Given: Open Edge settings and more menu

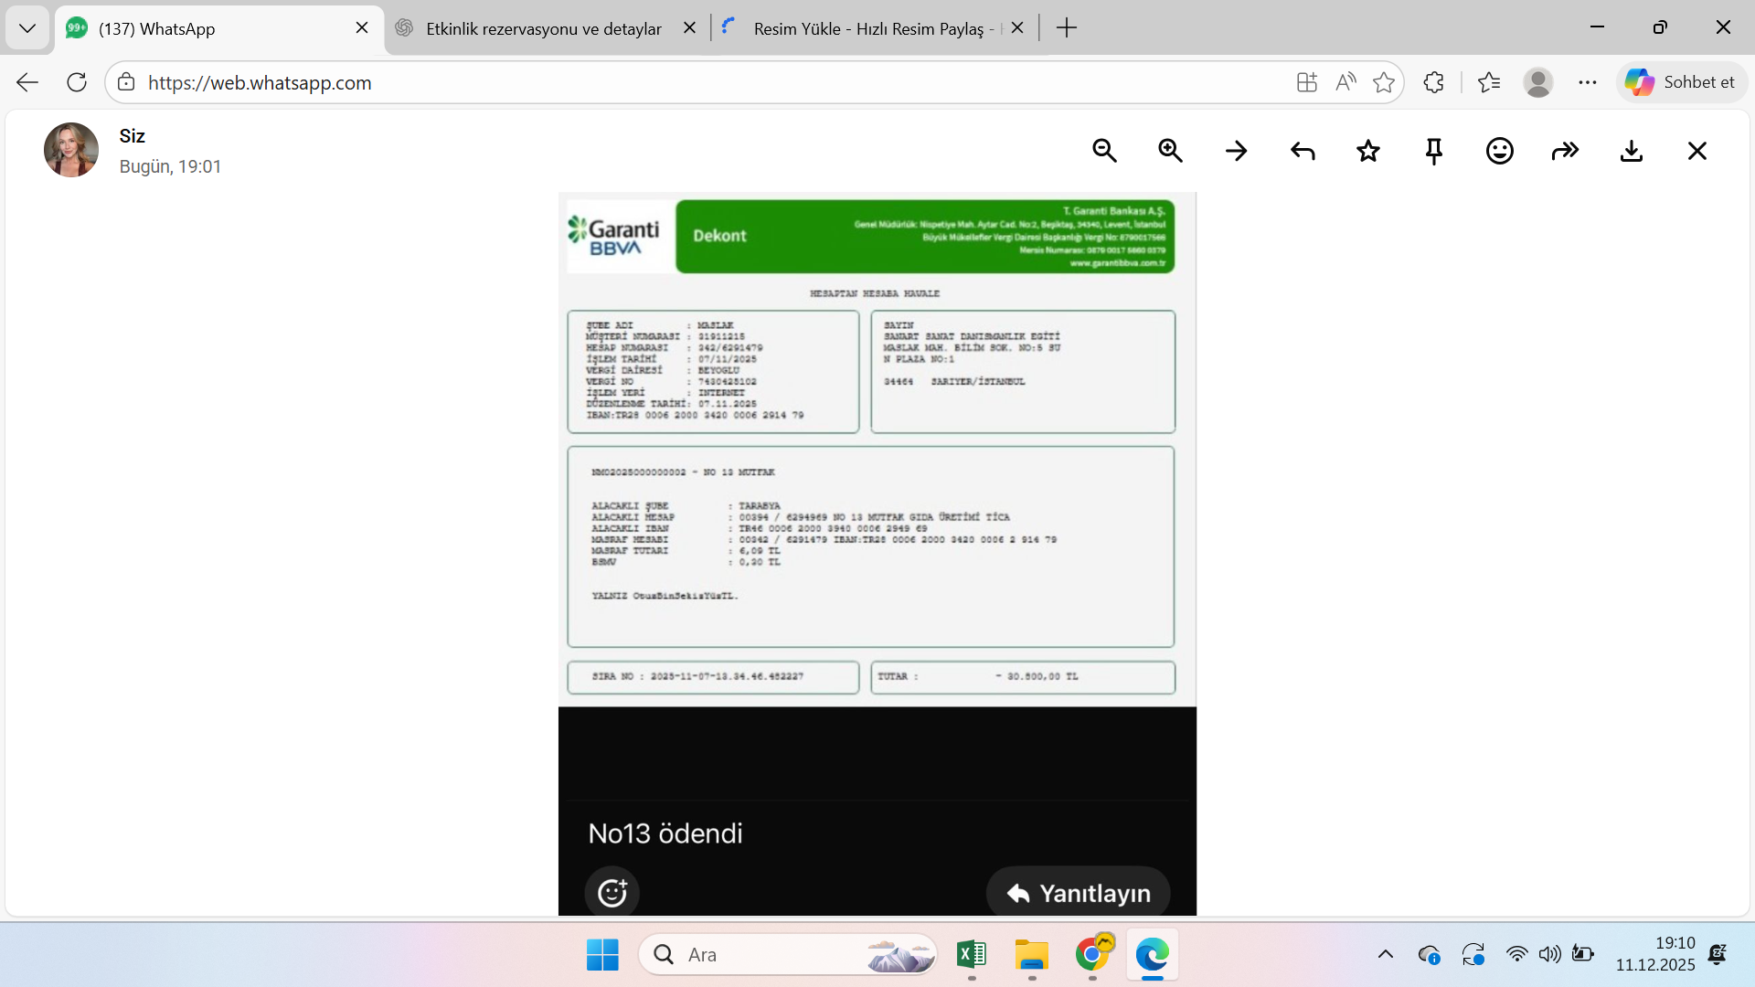Looking at the screenshot, I should pos(1588,82).
